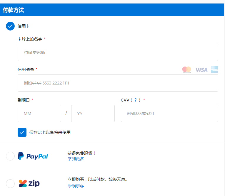
Task: Click the 保存此卡以备将来使用 label text
Action: (x=50, y=132)
